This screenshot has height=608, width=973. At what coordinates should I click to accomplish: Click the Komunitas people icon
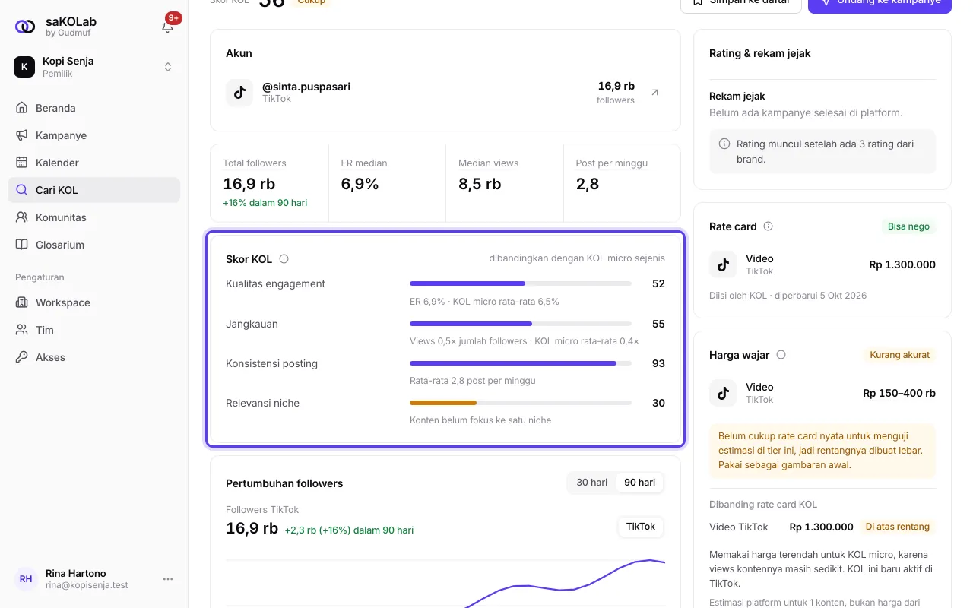pyautogui.click(x=21, y=217)
